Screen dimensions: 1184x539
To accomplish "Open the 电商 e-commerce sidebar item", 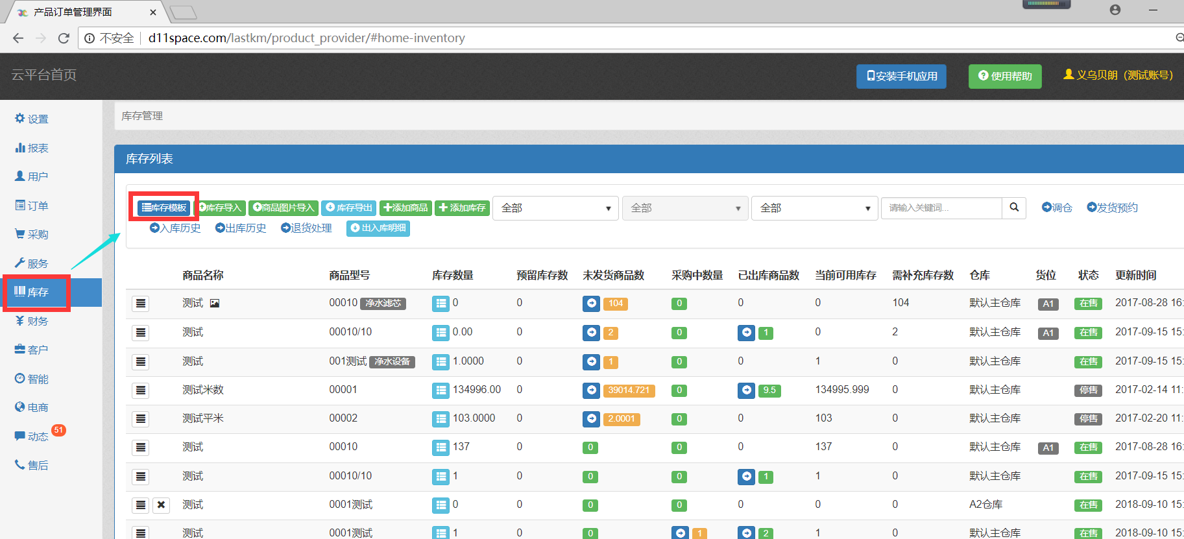I will click(32, 407).
